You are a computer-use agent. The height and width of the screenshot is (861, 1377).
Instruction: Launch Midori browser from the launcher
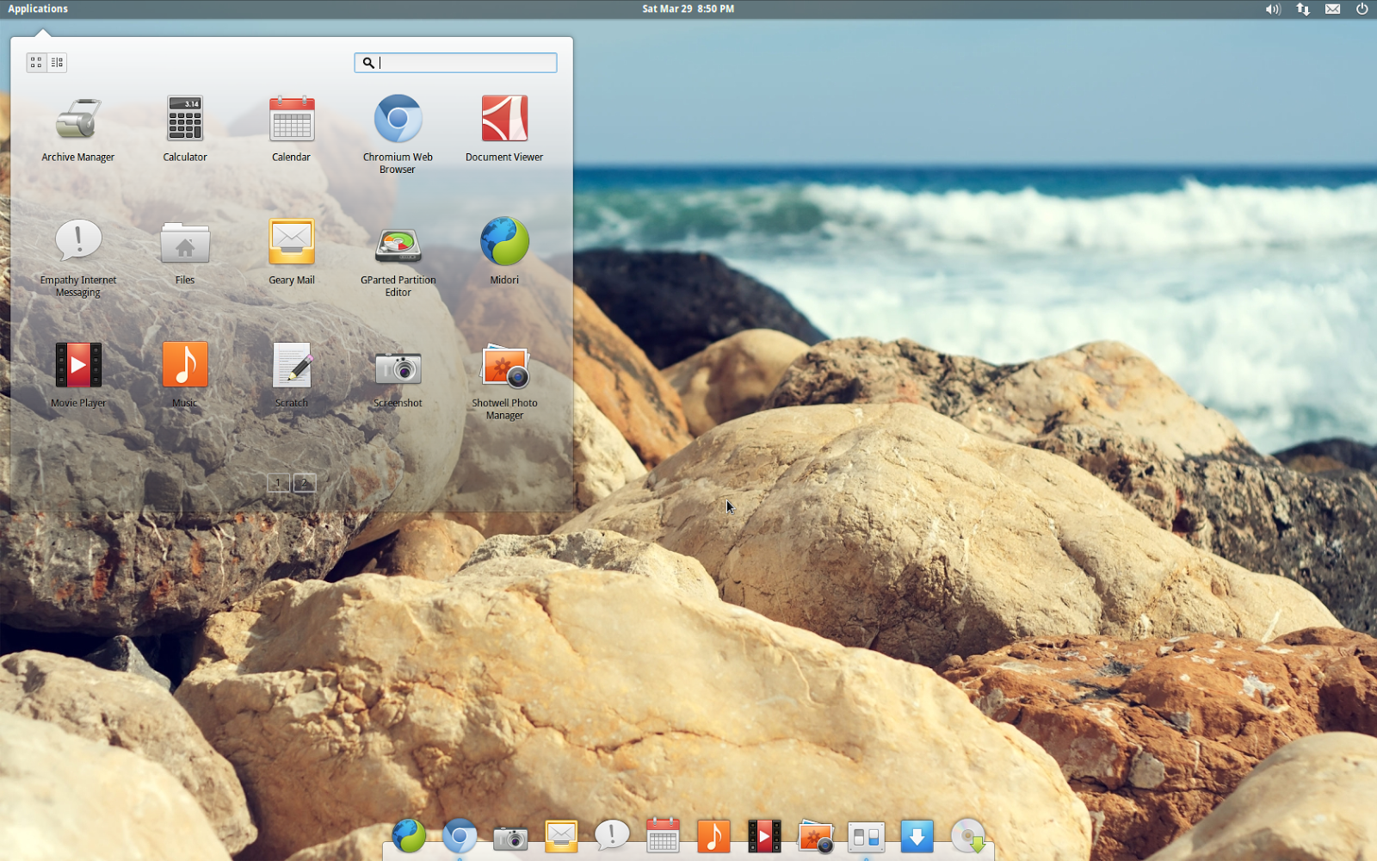pyautogui.click(x=504, y=251)
